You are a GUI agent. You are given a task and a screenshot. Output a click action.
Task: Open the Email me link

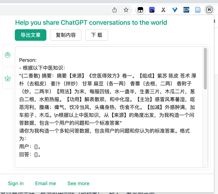46,184
